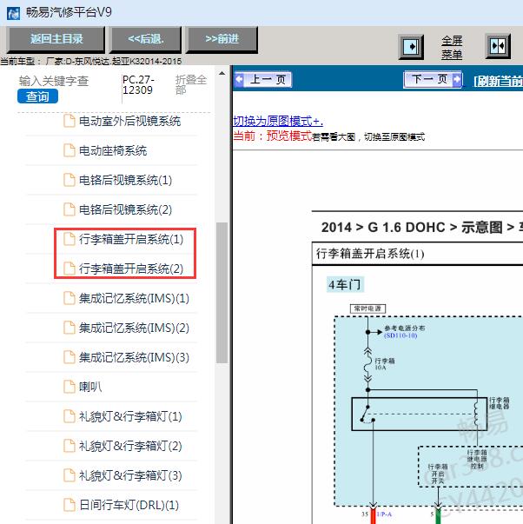Click document icon beside 电动室外后视镜系统
Screen dimensions: 523x524
[70, 121]
